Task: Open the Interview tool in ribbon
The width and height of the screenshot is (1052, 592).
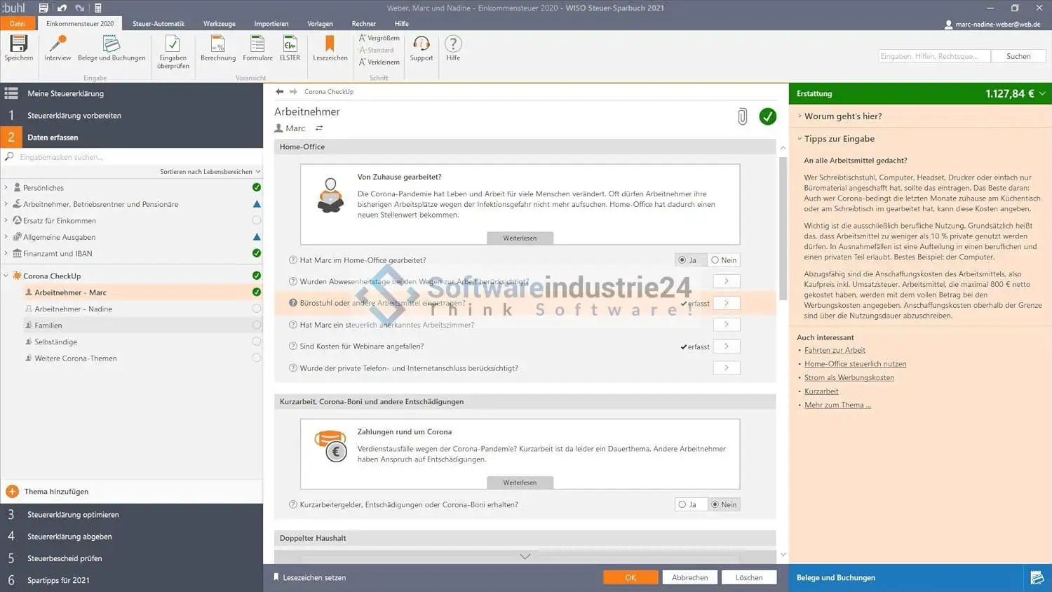Action: tap(58, 48)
